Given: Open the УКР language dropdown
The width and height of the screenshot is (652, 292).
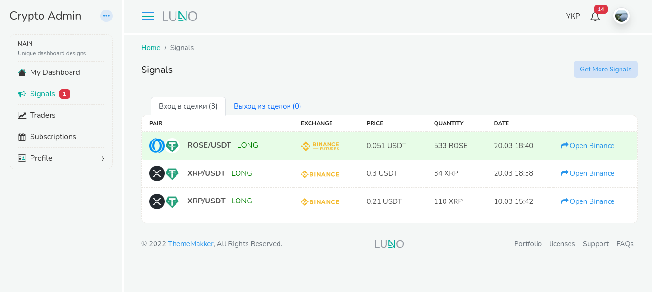Looking at the screenshot, I should (572, 16).
